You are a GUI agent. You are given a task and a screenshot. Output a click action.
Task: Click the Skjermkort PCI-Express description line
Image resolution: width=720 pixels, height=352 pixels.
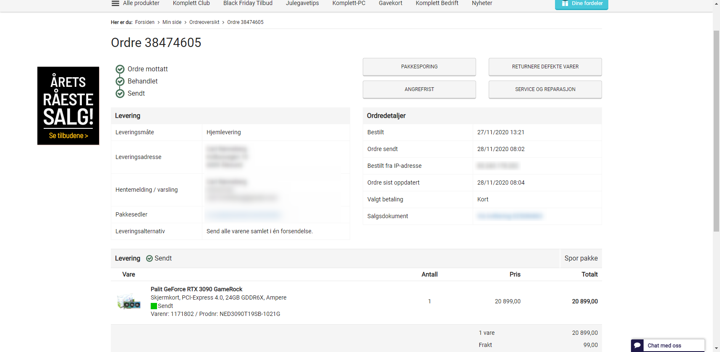tap(219, 297)
